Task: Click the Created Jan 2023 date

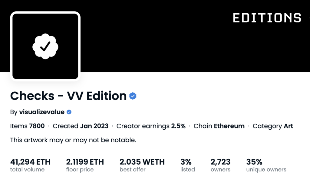Action: (81, 126)
